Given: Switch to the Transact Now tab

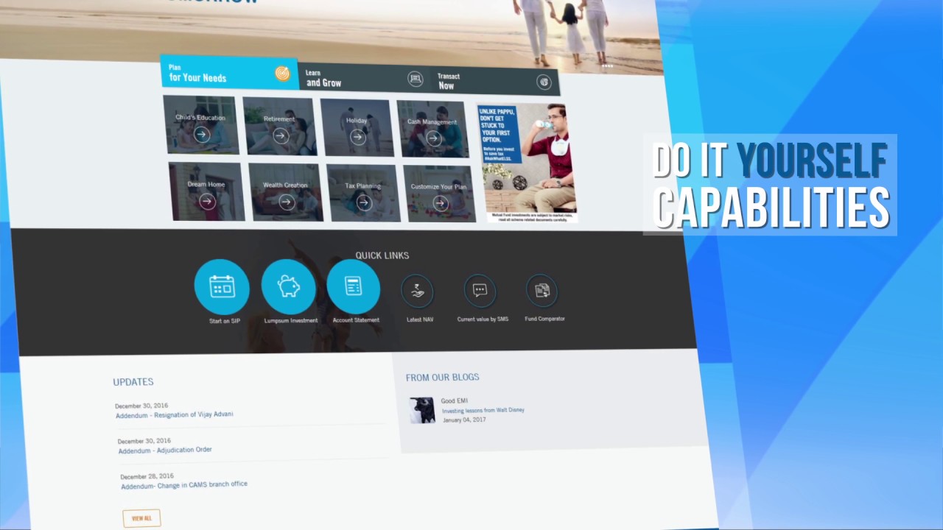Looking at the screenshot, I should click(495, 81).
